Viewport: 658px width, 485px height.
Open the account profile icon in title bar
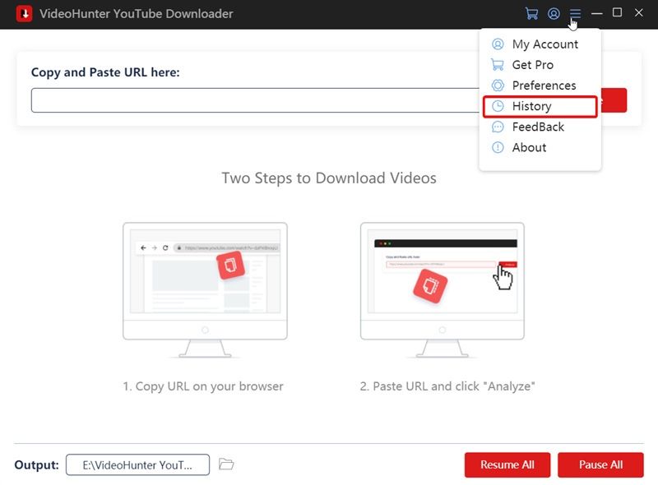554,13
